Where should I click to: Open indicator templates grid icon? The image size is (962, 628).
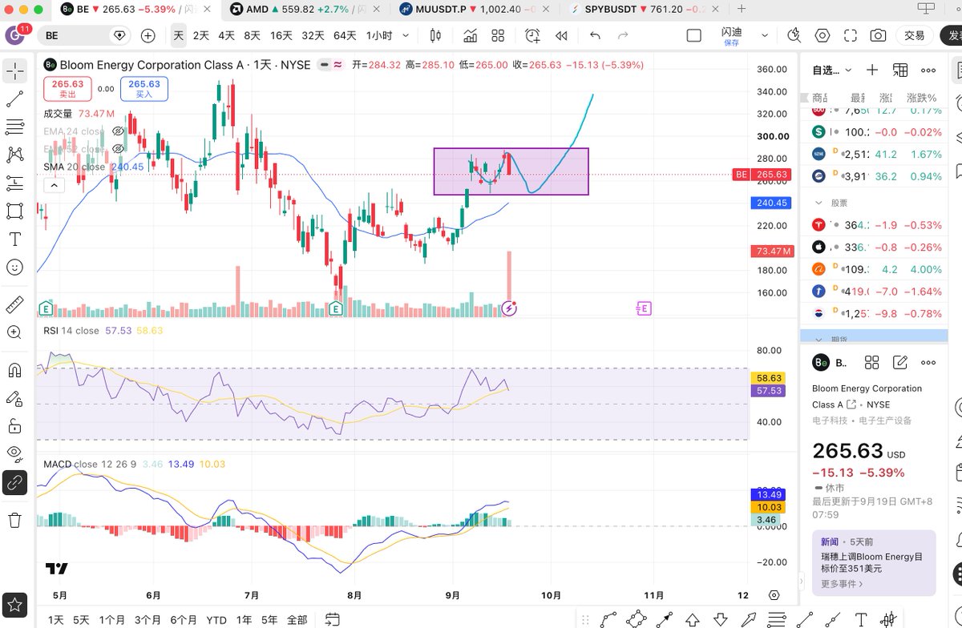pyautogui.click(x=498, y=36)
